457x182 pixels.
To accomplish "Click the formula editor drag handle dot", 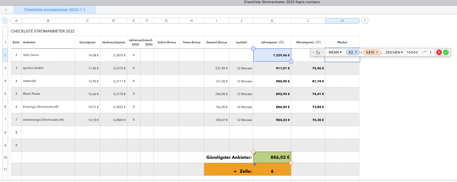I will (313, 52).
